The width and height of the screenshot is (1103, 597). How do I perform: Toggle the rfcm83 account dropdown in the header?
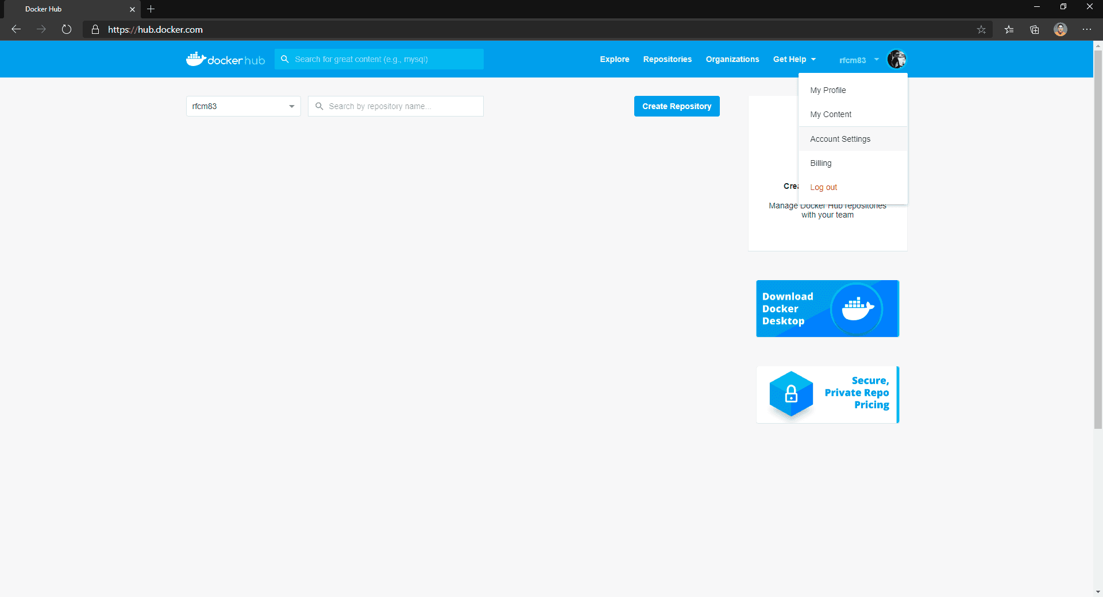pyautogui.click(x=859, y=60)
